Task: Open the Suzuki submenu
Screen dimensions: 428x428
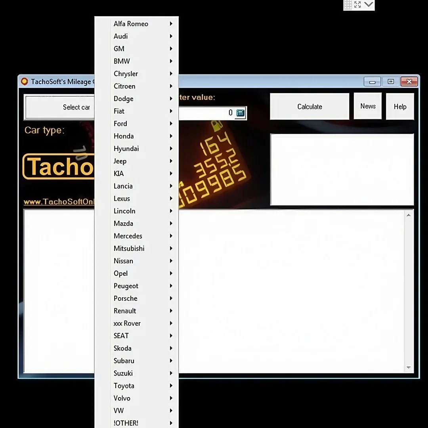Action: click(x=136, y=373)
